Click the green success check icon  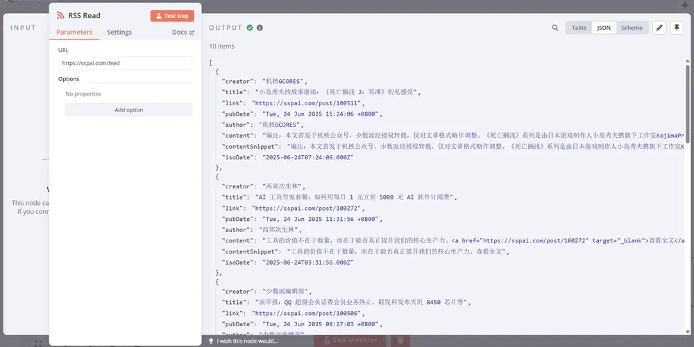(250, 28)
